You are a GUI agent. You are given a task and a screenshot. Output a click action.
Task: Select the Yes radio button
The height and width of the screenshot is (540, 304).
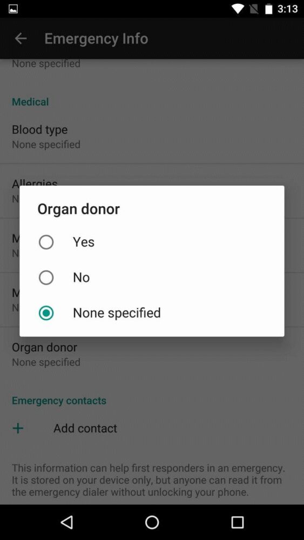[x=46, y=242]
